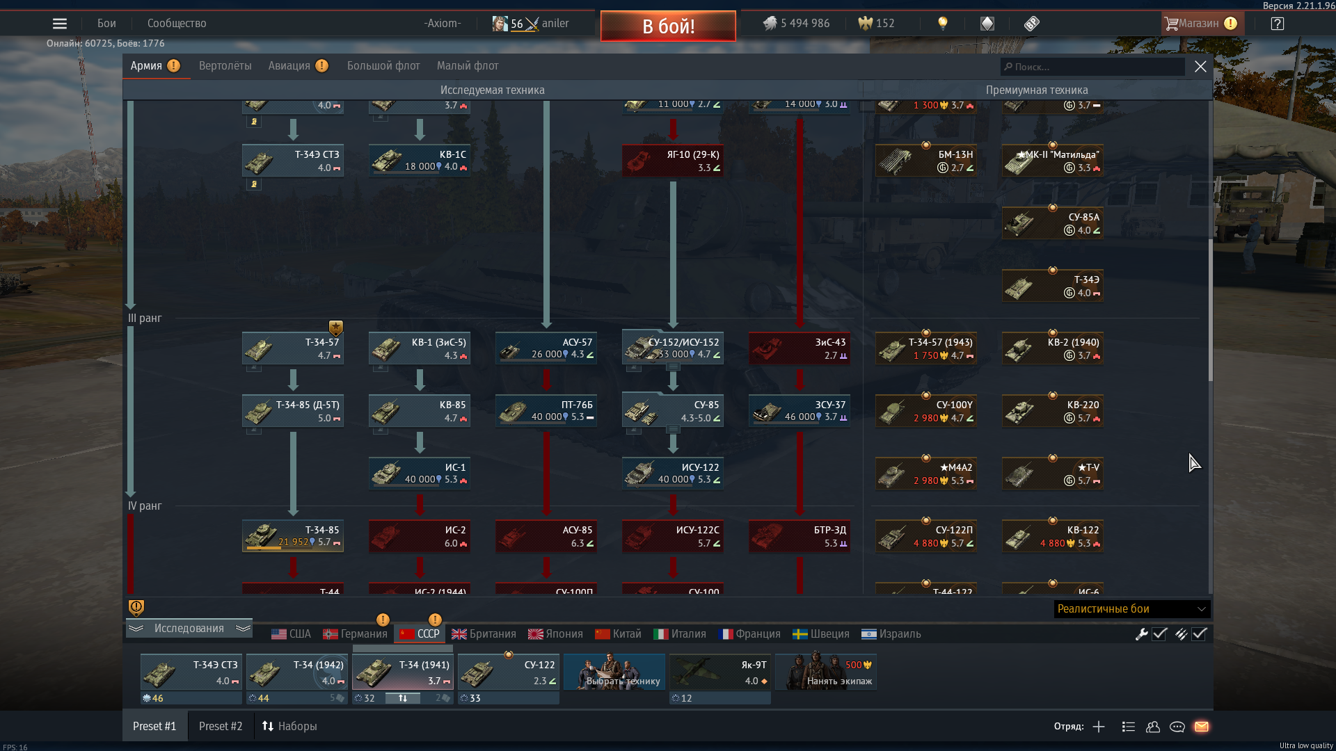Click the Т-34-85 research progress bar

pos(293,548)
